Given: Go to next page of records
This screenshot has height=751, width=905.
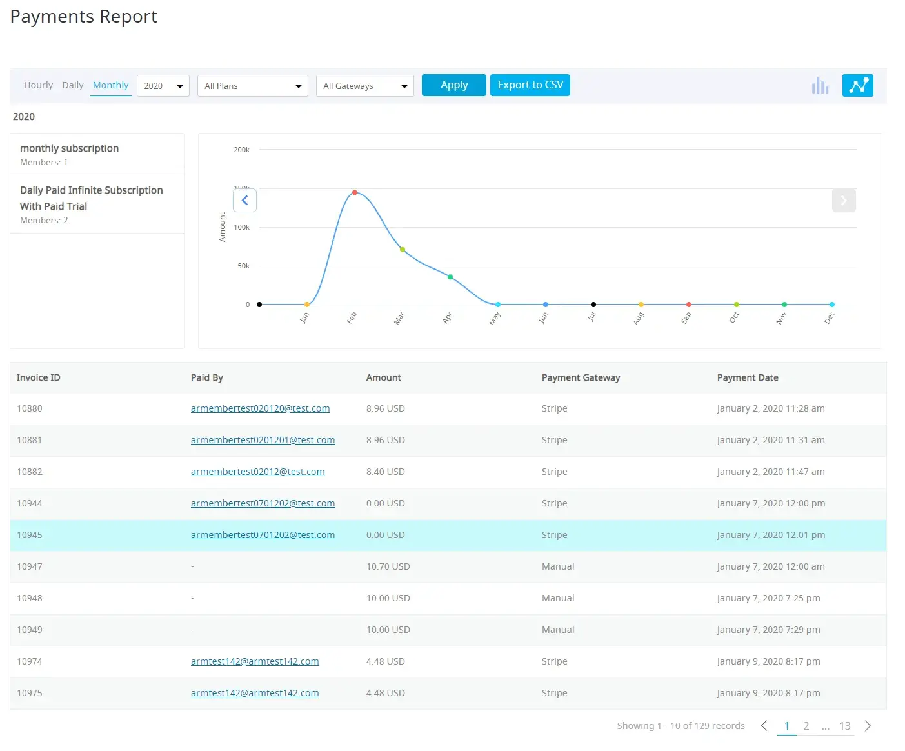Looking at the screenshot, I should (x=868, y=726).
